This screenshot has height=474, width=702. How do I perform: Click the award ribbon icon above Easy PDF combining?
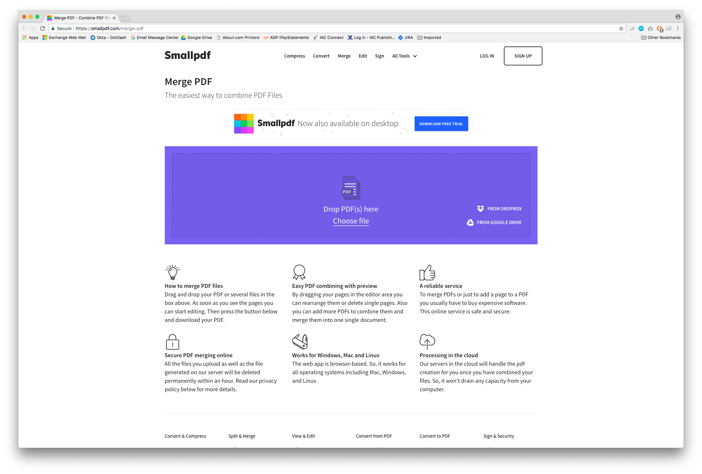(299, 272)
